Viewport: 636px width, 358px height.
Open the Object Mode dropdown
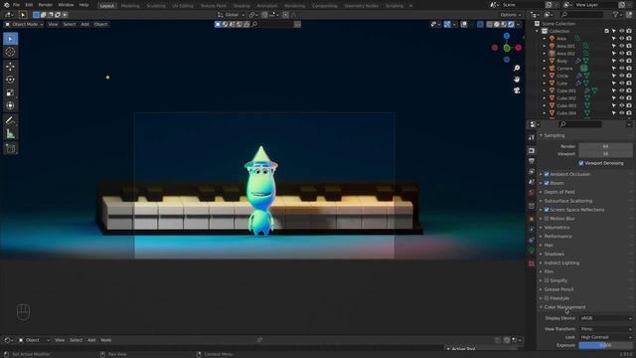pos(24,24)
